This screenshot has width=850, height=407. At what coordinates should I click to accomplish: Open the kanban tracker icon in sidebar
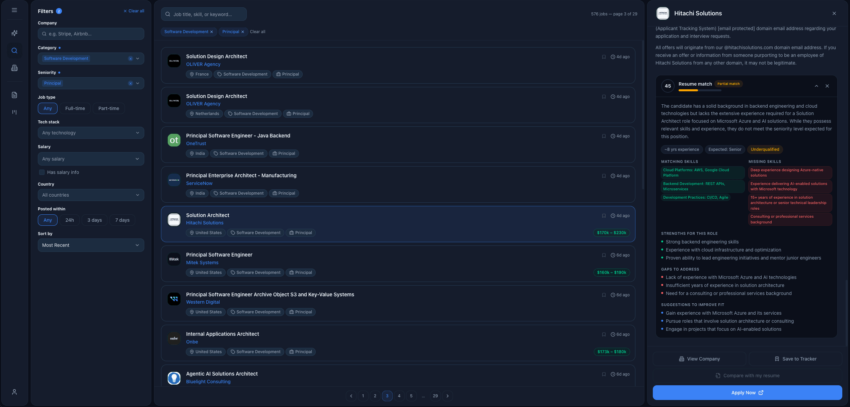pos(14,112)
